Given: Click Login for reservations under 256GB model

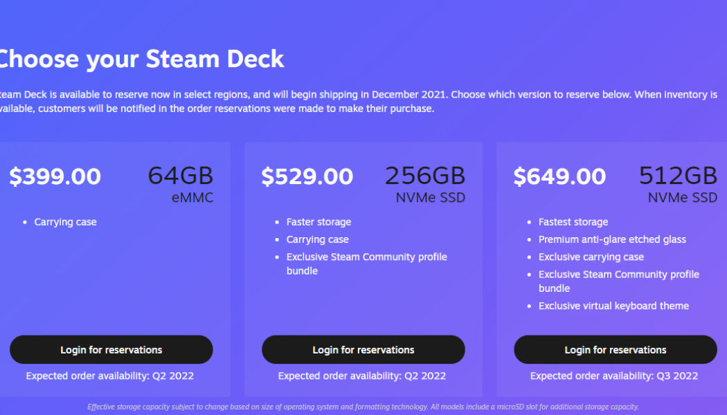Looking at the screenshot, I should (x=363, y=349).
